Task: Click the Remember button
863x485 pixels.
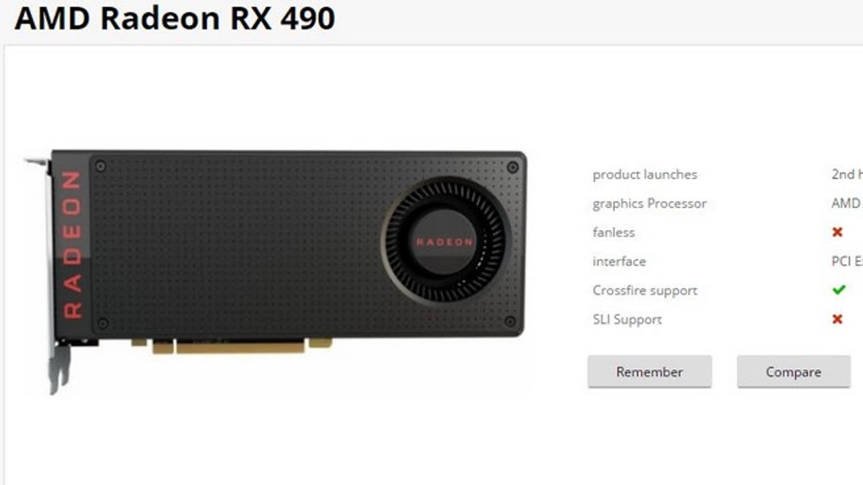Action: 649,371
